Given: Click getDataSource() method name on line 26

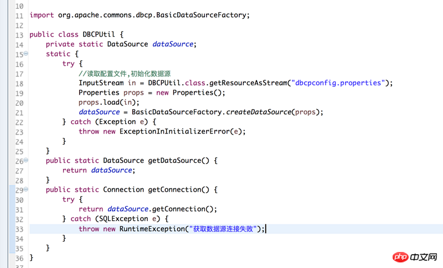Looking at the screenshot, I should [x=178, y=161].
